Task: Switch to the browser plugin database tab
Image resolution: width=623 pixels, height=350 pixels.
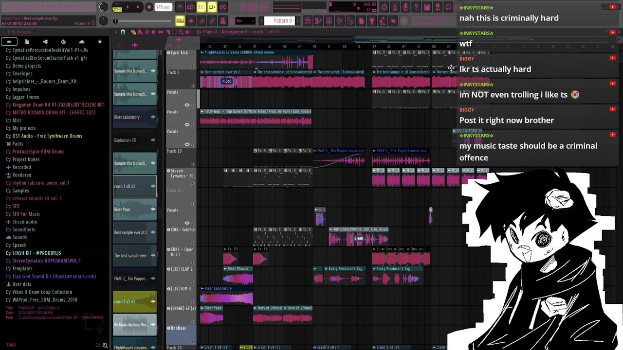Action: pyautogui.click(x=45, y=42)
